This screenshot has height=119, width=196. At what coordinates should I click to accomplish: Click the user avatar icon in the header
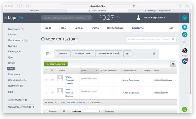point(139,18)
